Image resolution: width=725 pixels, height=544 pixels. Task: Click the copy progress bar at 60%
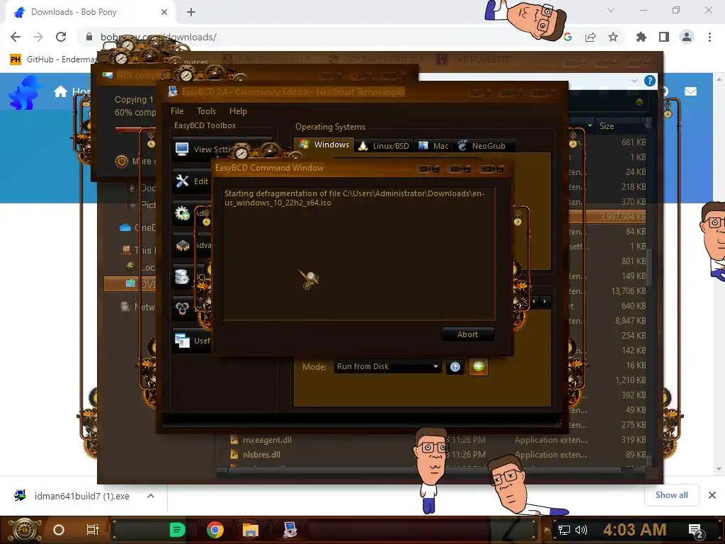(x=135, y=130)
